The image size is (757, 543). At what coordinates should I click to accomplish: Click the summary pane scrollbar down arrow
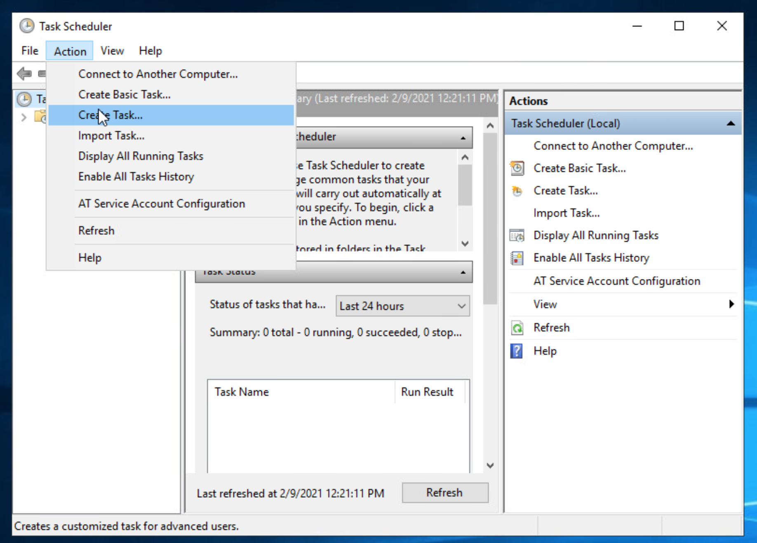tap(490, 466)
